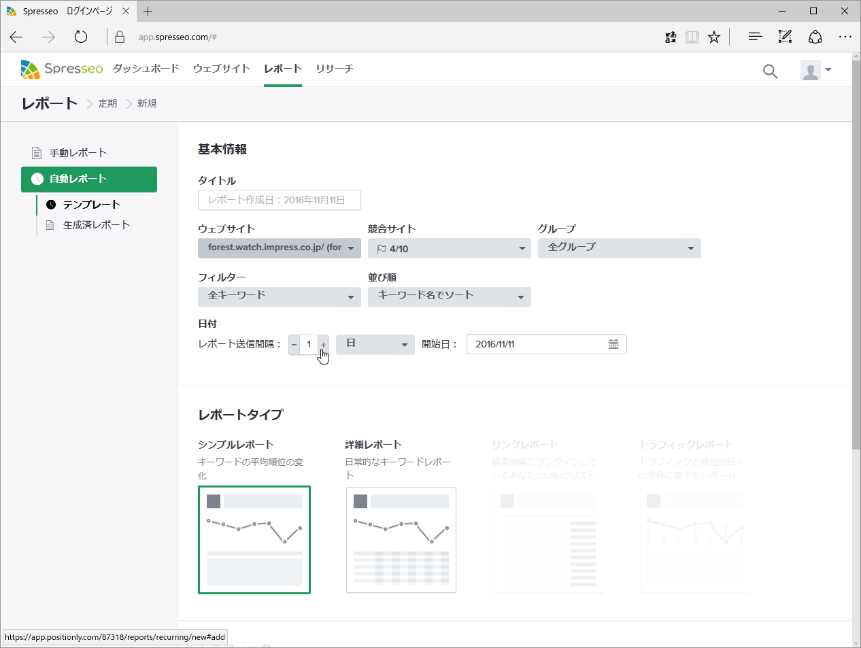Open Edge more actions menu
The image size is (861, 648).
click(845, 37)
